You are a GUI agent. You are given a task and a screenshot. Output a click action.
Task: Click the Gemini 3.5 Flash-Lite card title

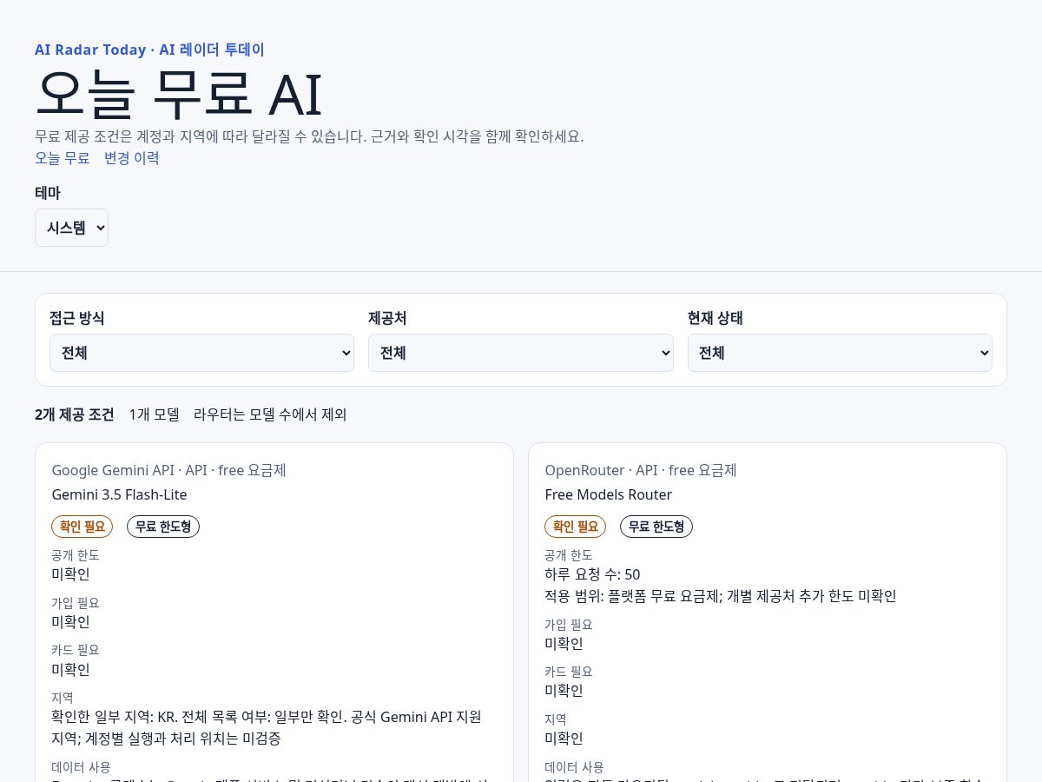coord(120,494)
